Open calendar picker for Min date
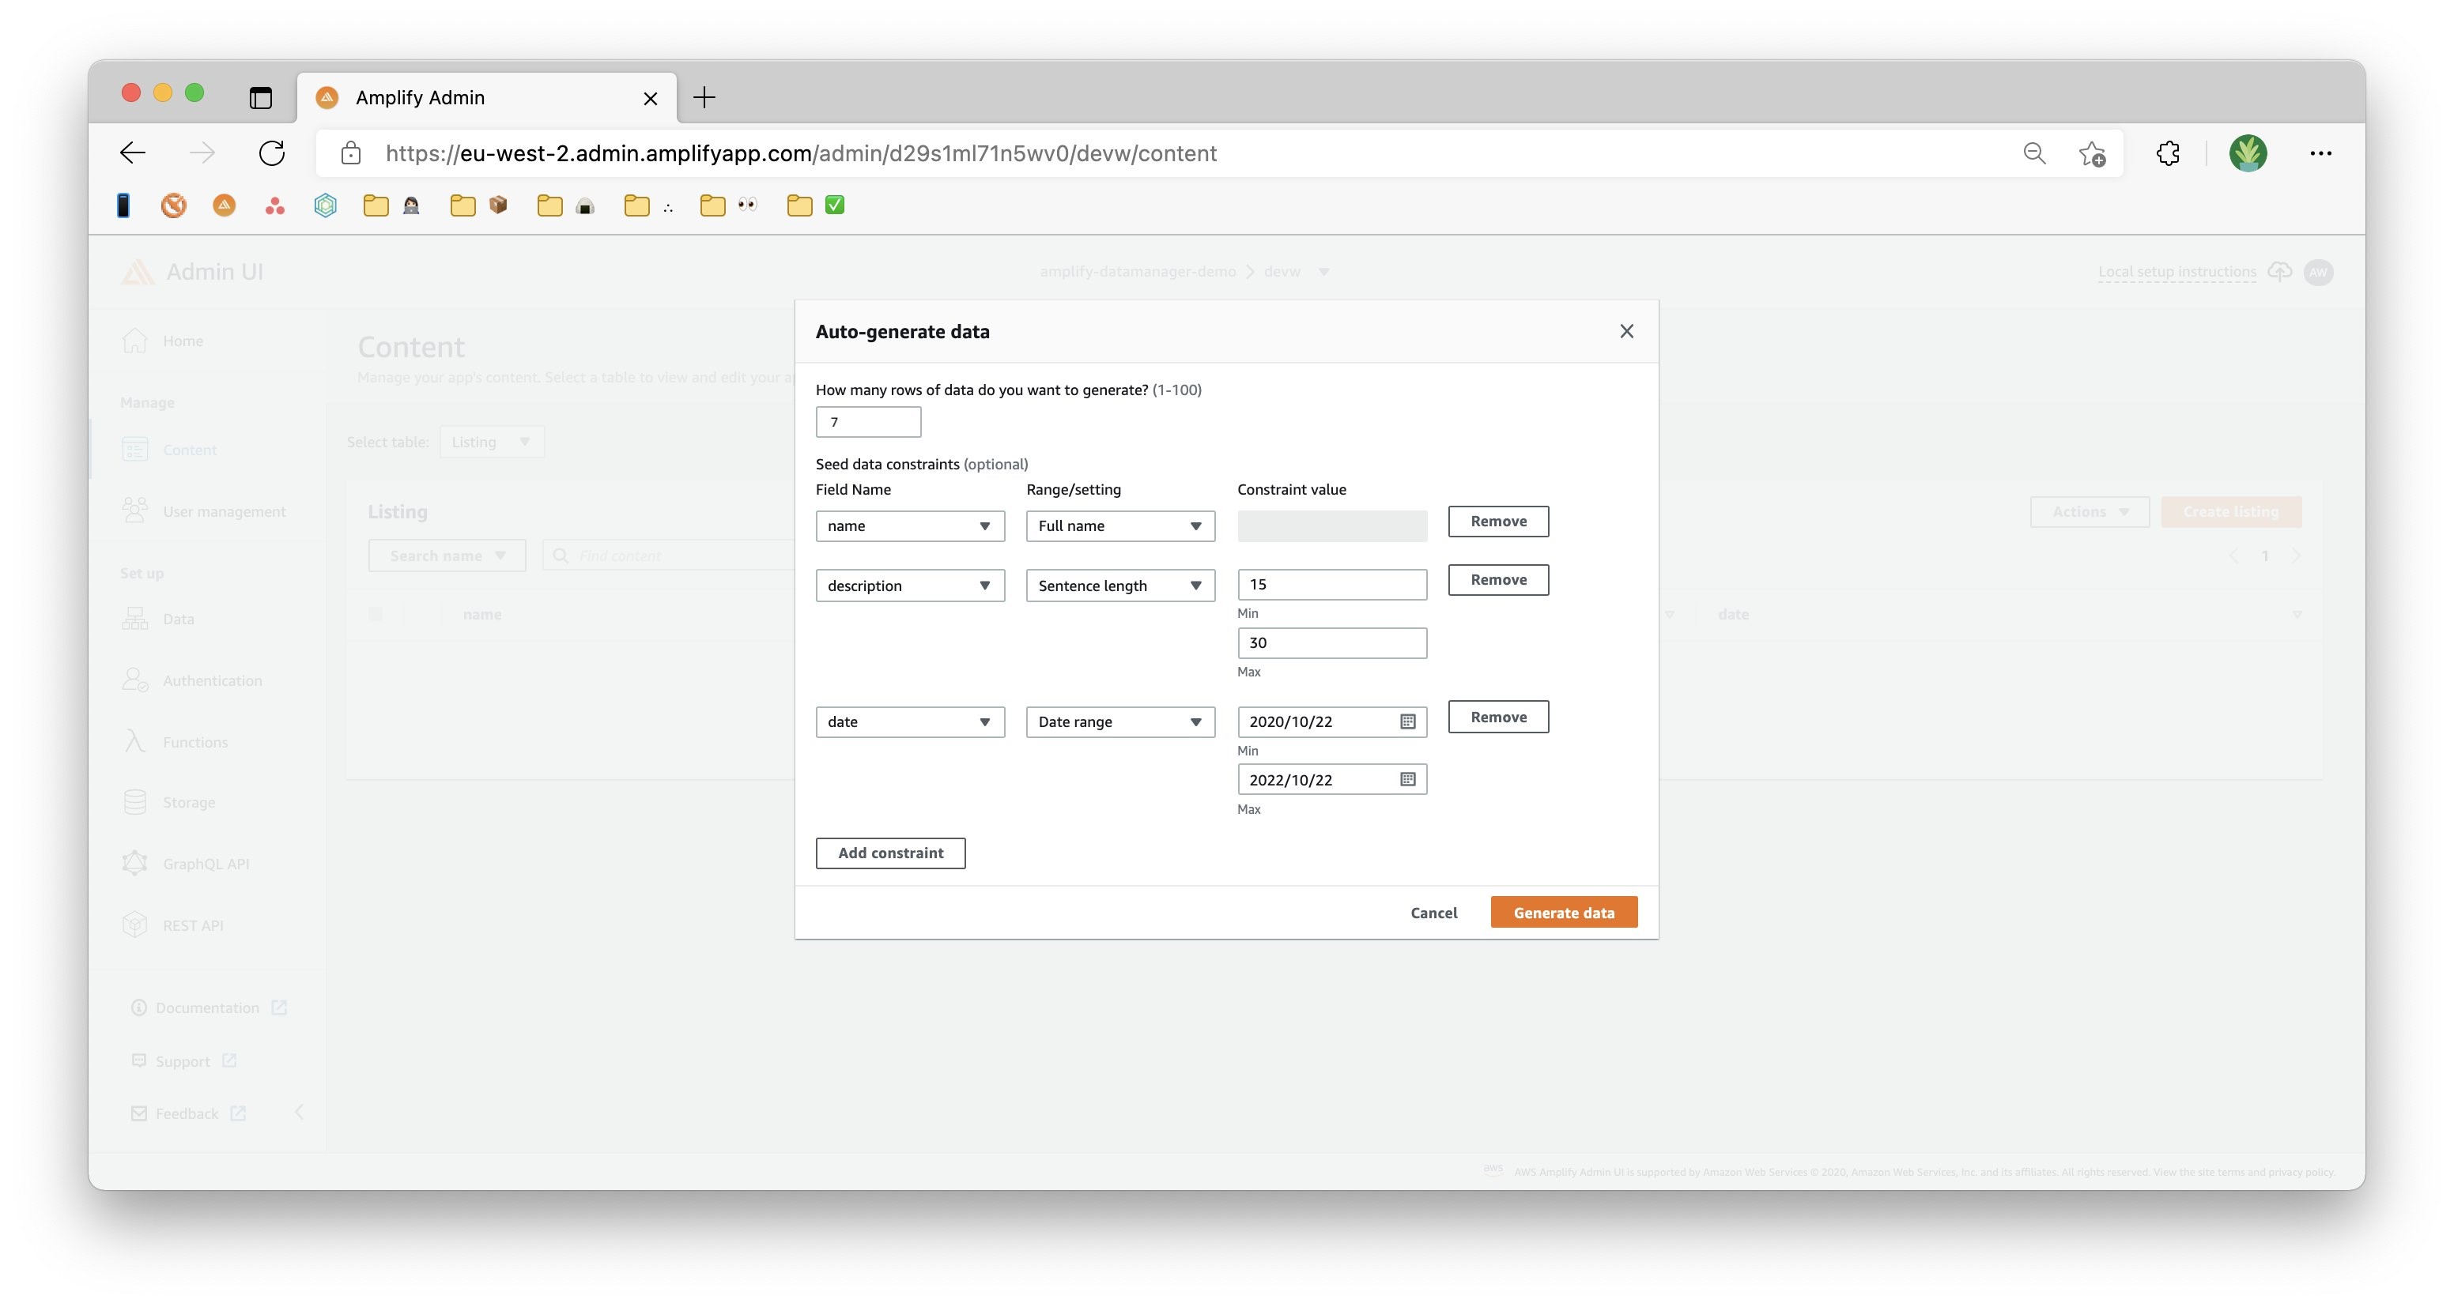2454x1307 pixels. (x=1407, y=721)
